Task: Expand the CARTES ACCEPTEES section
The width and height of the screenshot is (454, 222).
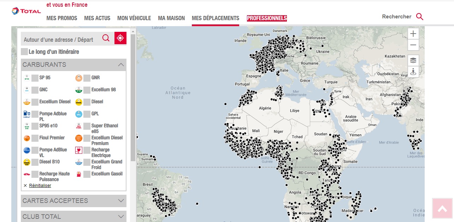Action: (x=73, y=201)
